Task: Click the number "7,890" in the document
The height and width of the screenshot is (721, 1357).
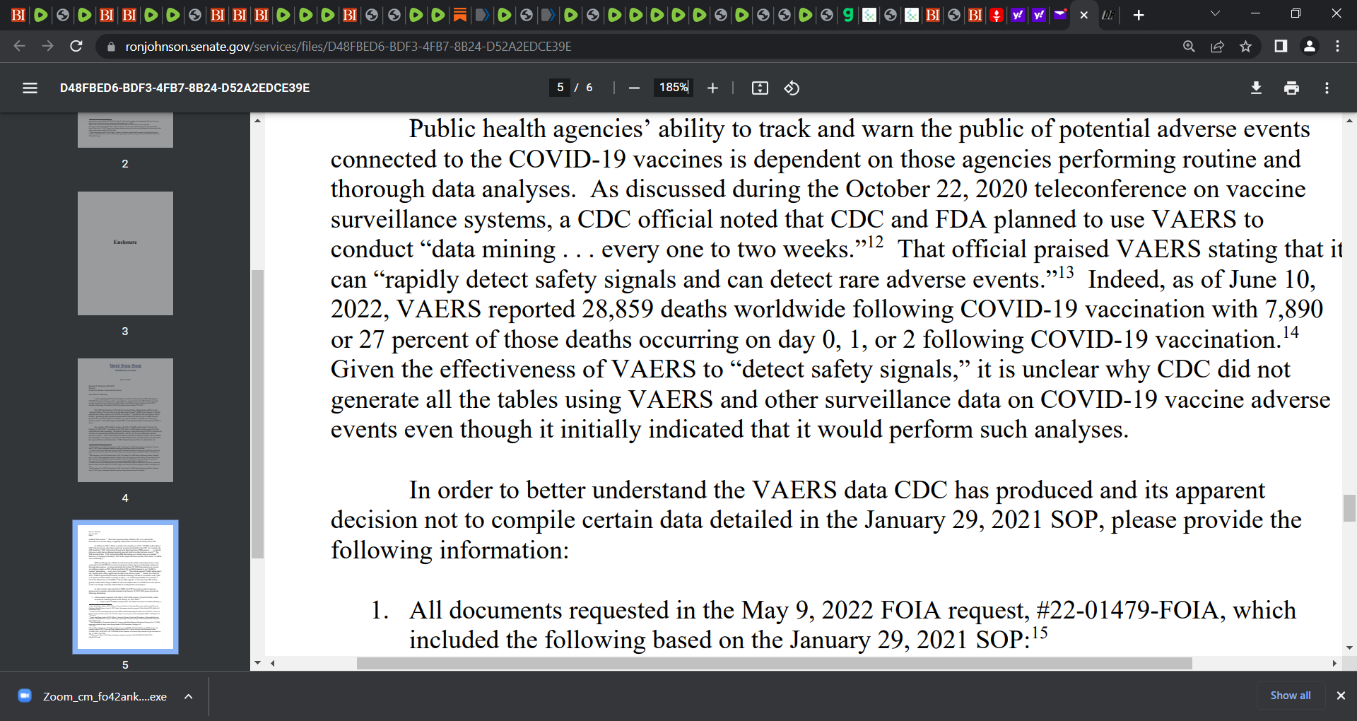Action: [x=1294, y=309]
